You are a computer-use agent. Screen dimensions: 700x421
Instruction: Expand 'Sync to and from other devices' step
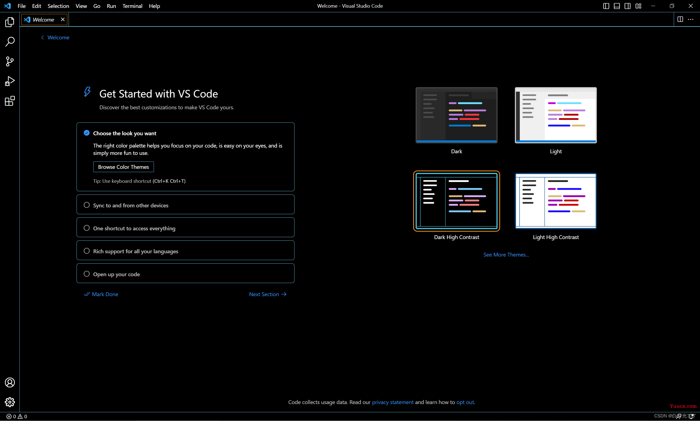pos(185,205)
